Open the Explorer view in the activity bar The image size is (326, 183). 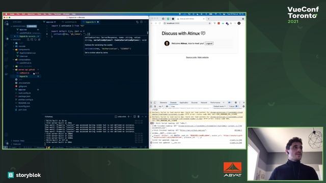coord(7,23)
